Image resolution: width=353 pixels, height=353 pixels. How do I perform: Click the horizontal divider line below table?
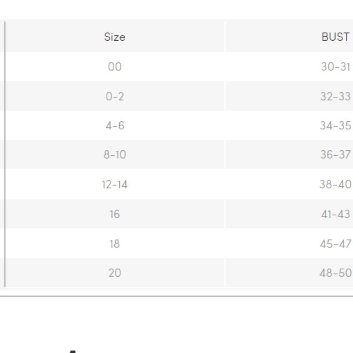coord(176,296)
